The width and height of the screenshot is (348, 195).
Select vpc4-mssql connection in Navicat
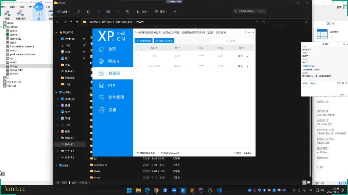[14, 82]
